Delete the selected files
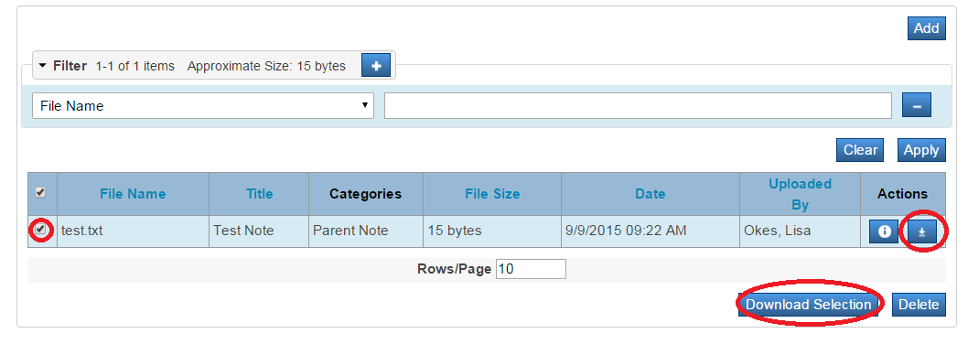 click(x=919, y=305)
